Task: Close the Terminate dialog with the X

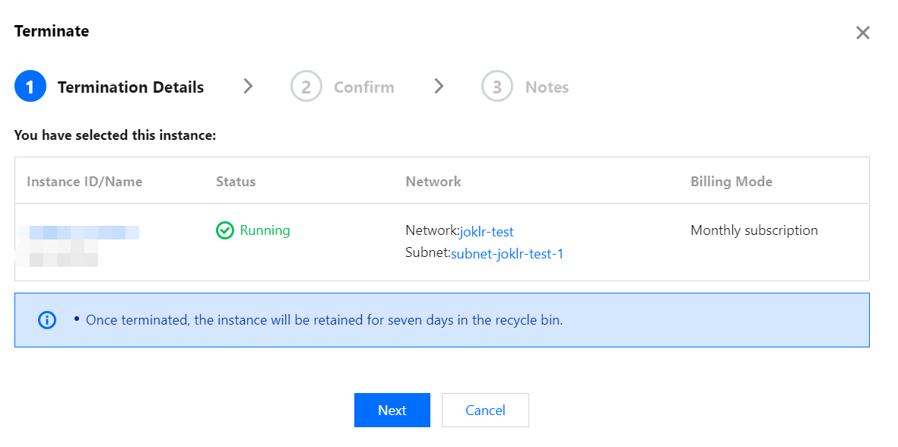Action: 862,33
